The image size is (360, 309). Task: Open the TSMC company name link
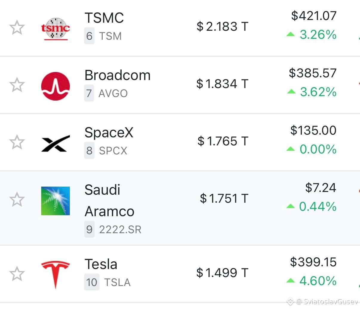click(x=104, y=18)
